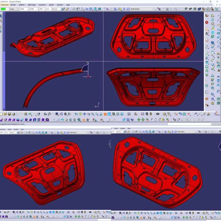Click the Open folder icon in the top window
This screenshot has width=221, height=221.
tap(5, 114)
